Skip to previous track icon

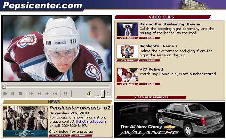coord(31,93)
